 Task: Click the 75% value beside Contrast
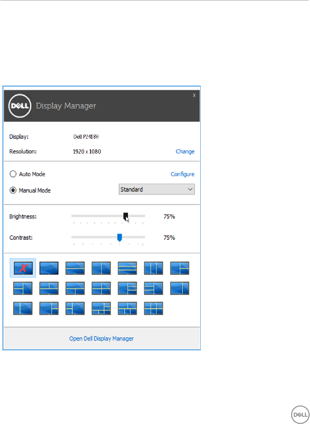[x=169, y=238]
